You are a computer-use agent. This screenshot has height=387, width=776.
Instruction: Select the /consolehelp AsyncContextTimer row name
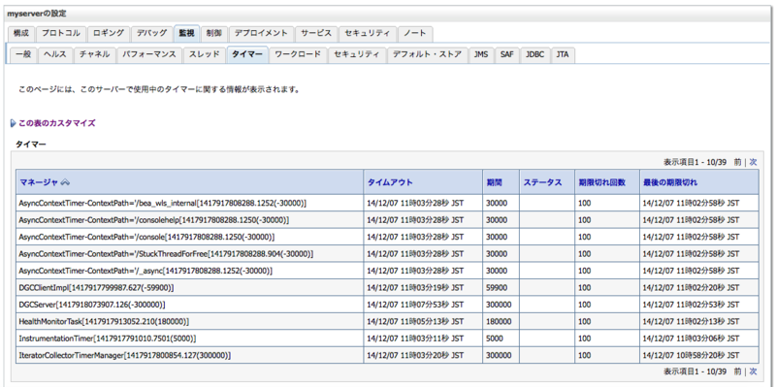point(154,220)
